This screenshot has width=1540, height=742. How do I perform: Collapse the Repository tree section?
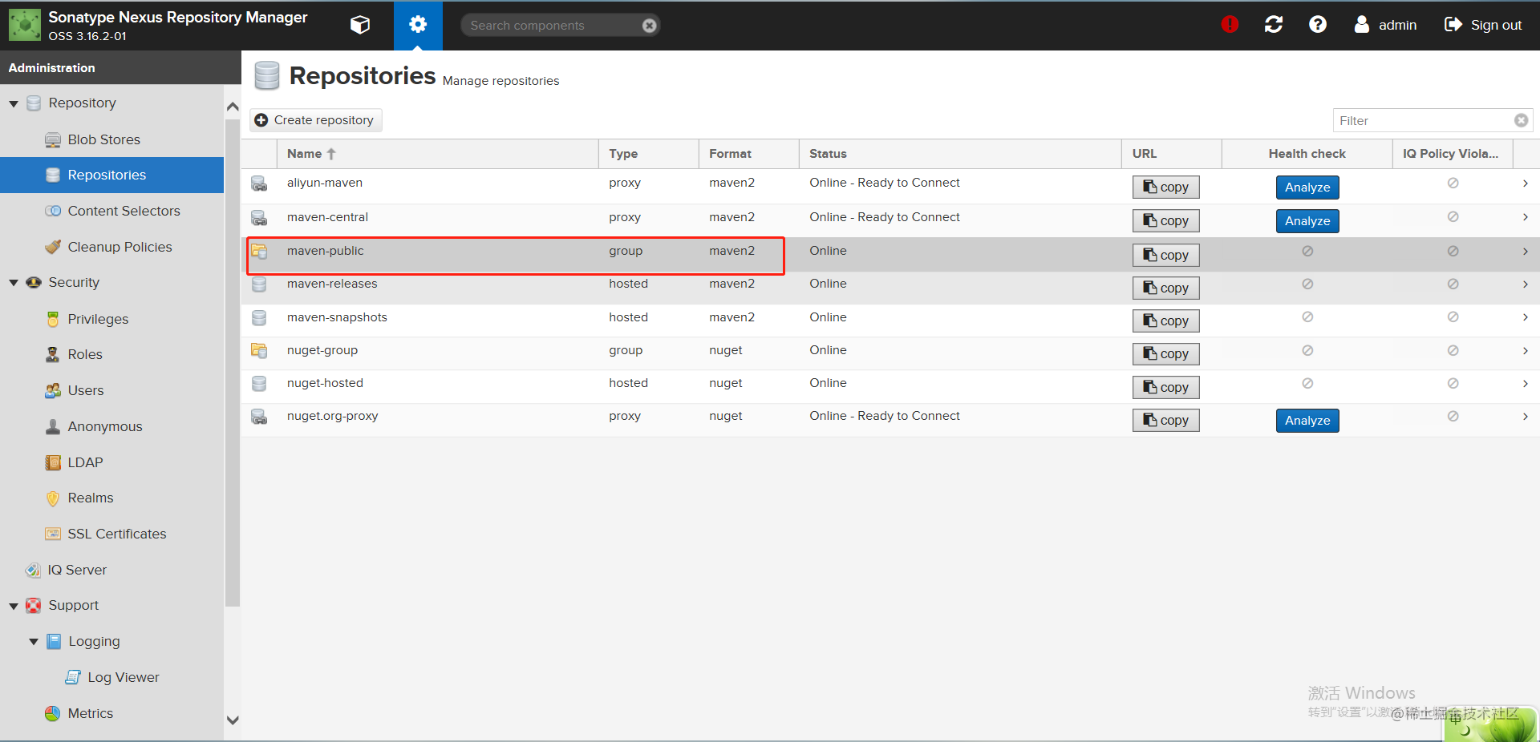[14, 103]
